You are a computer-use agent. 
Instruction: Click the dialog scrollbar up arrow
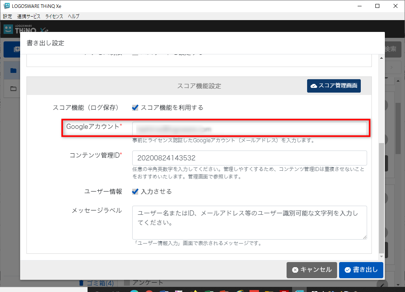coord(381,58)
